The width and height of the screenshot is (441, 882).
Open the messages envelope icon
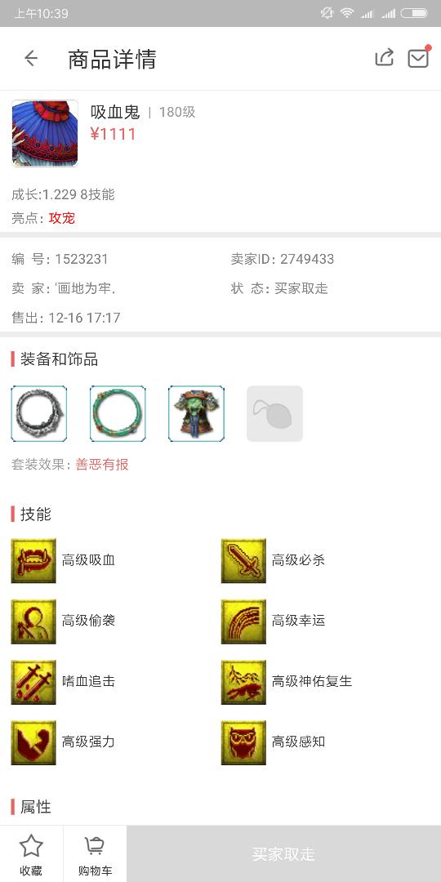point(418,57)
